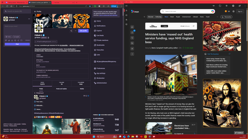Click the msn logo in News window
248x139 pixels.
[x=135, y=12]
